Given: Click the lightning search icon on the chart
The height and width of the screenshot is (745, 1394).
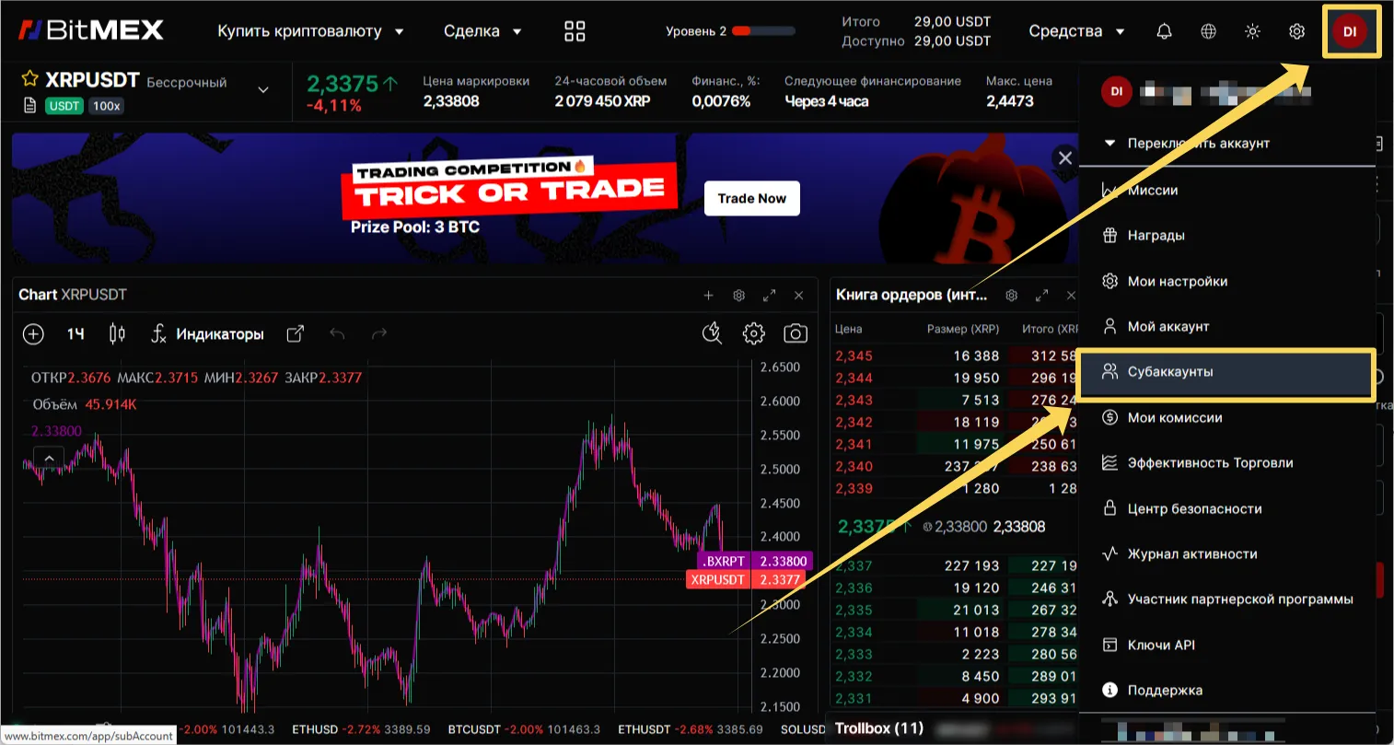Looking at the screenshot, I should pyautogui.click(x=712, y=333).
